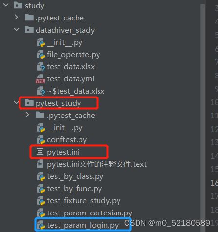The image size is (218, 232).
Task: Select the ~$test_data.xlsx temporary file
Action: pyautogui.click(x=76, y=91)
